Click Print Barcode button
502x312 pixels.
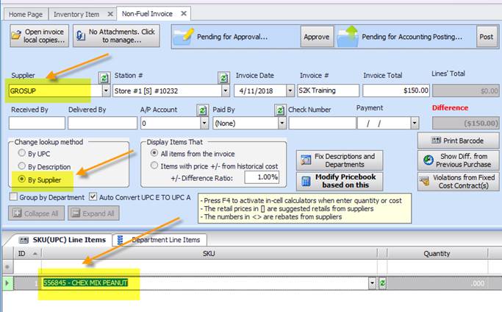point(458,141)
